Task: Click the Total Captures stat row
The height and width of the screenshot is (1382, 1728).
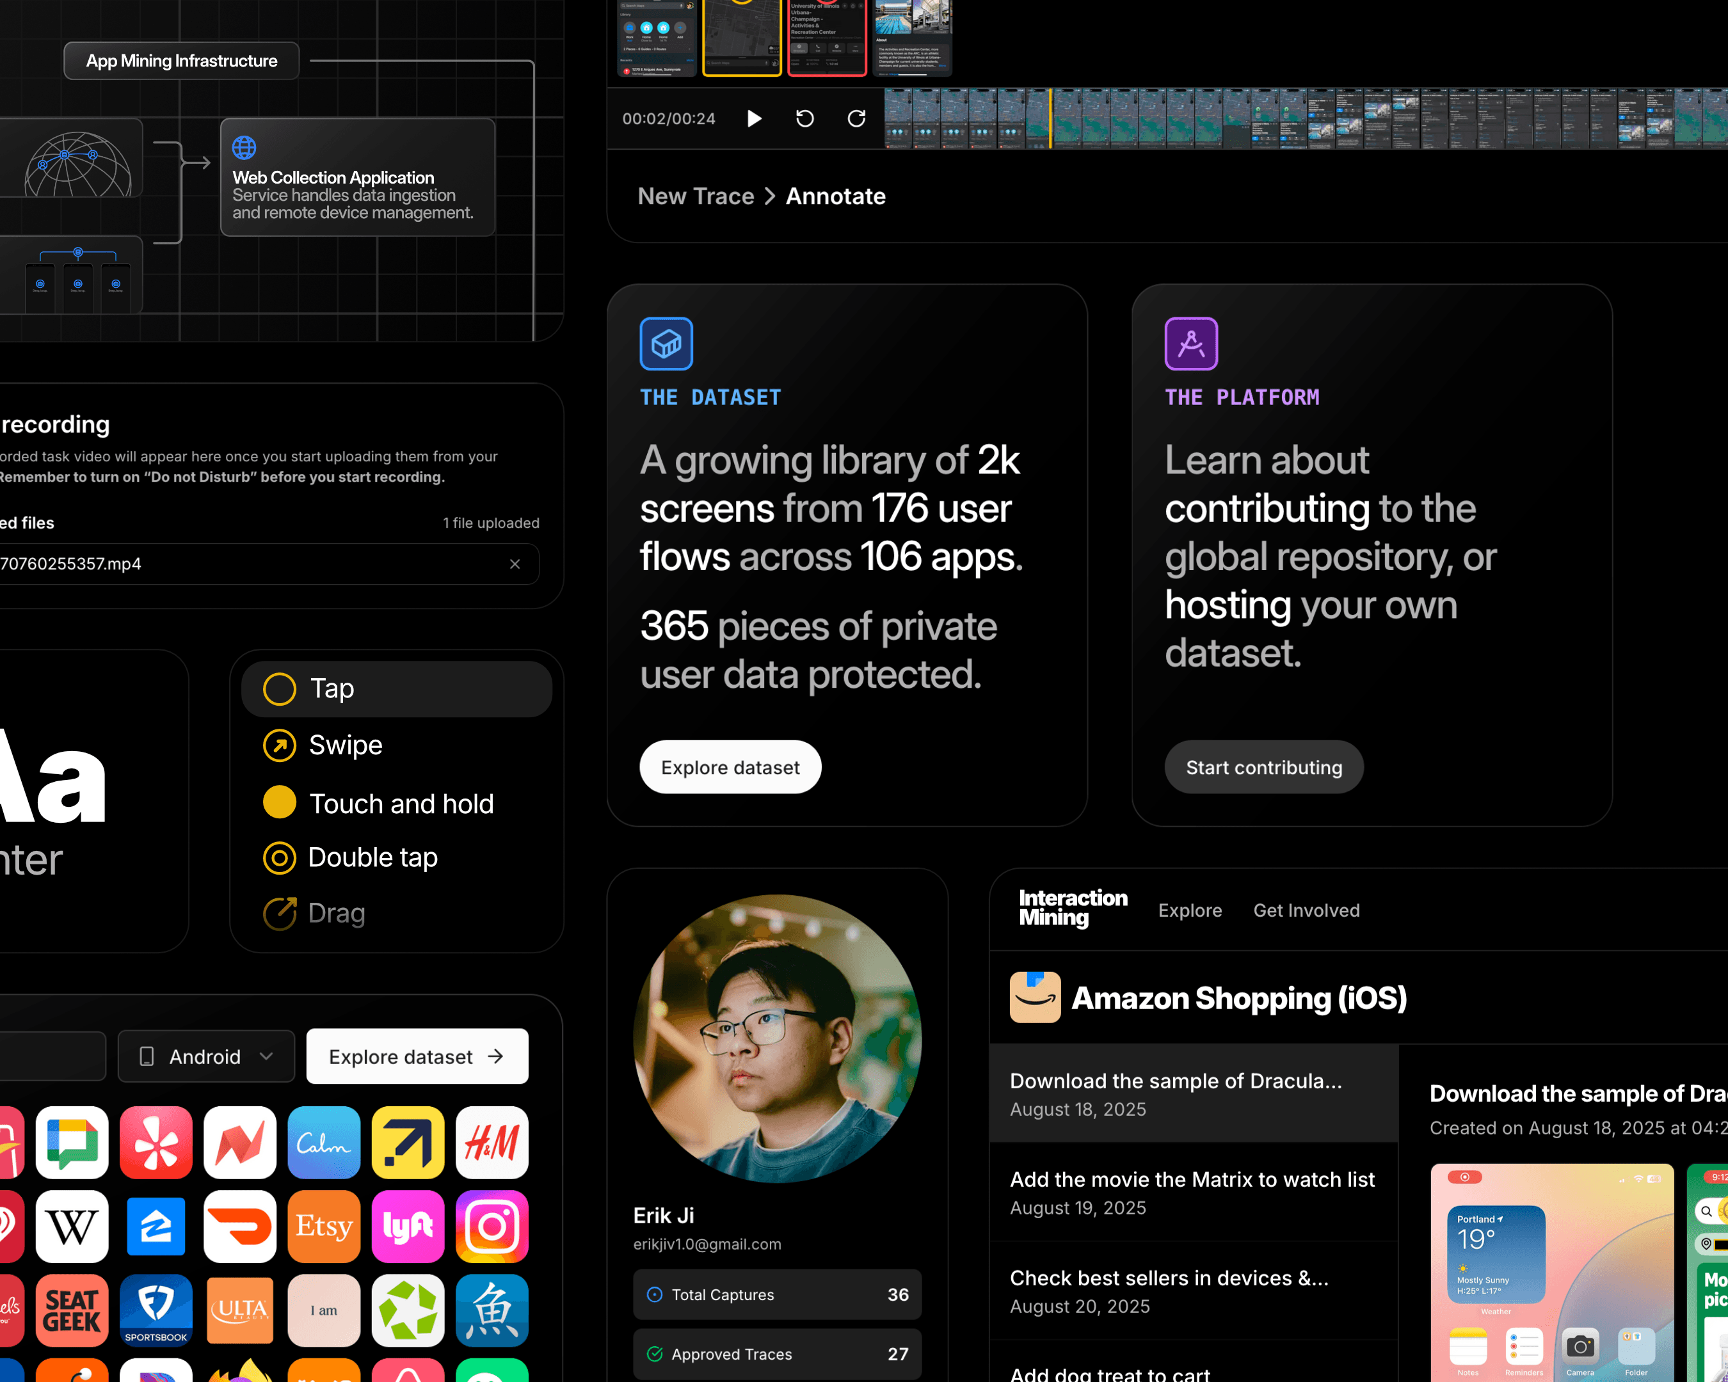Action: [778, 1294]
